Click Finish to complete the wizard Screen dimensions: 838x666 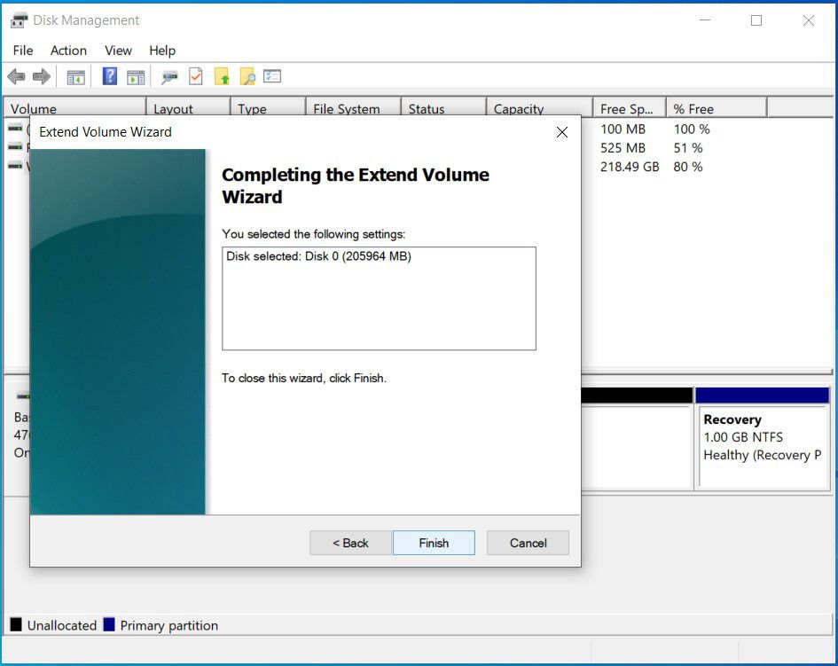[434, 543]
